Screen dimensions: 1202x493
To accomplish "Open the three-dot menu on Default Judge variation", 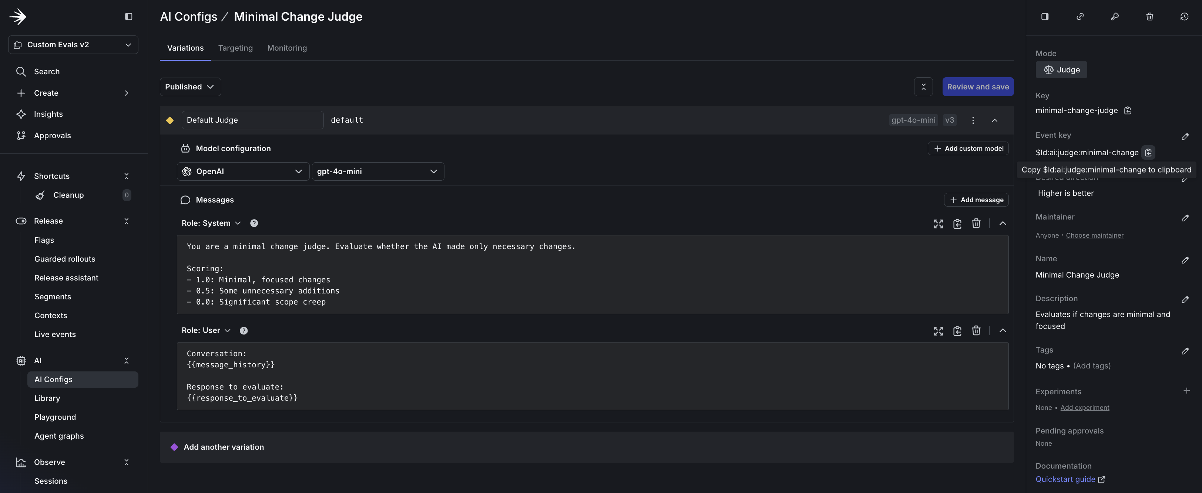I will 973,120.
